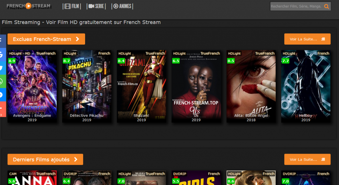Click the orange search magnifier icon
339x185 pixels.
pos(326,6)
